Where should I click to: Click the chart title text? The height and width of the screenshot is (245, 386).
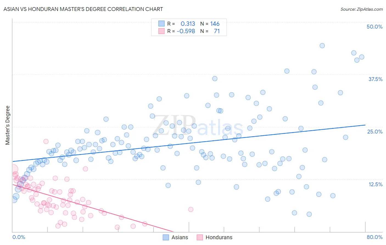83,9
